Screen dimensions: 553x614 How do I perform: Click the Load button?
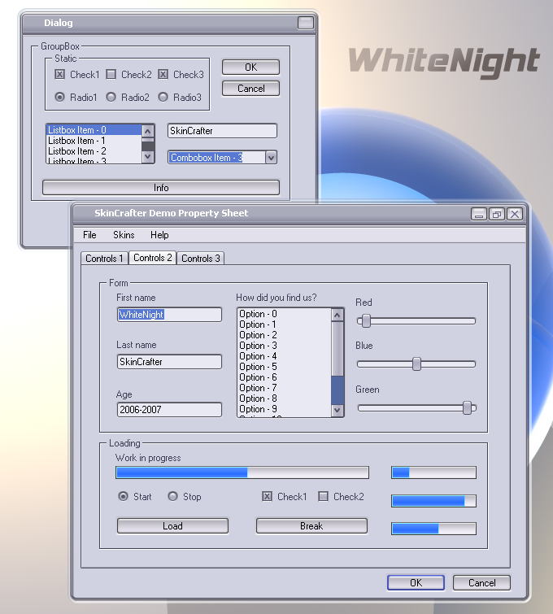pyautogui.click(x=172, y=526)
